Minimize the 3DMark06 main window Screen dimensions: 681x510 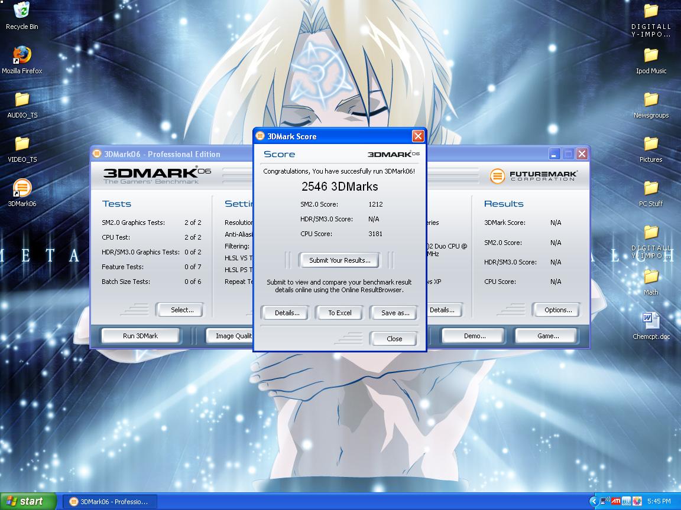coord(554,154)
